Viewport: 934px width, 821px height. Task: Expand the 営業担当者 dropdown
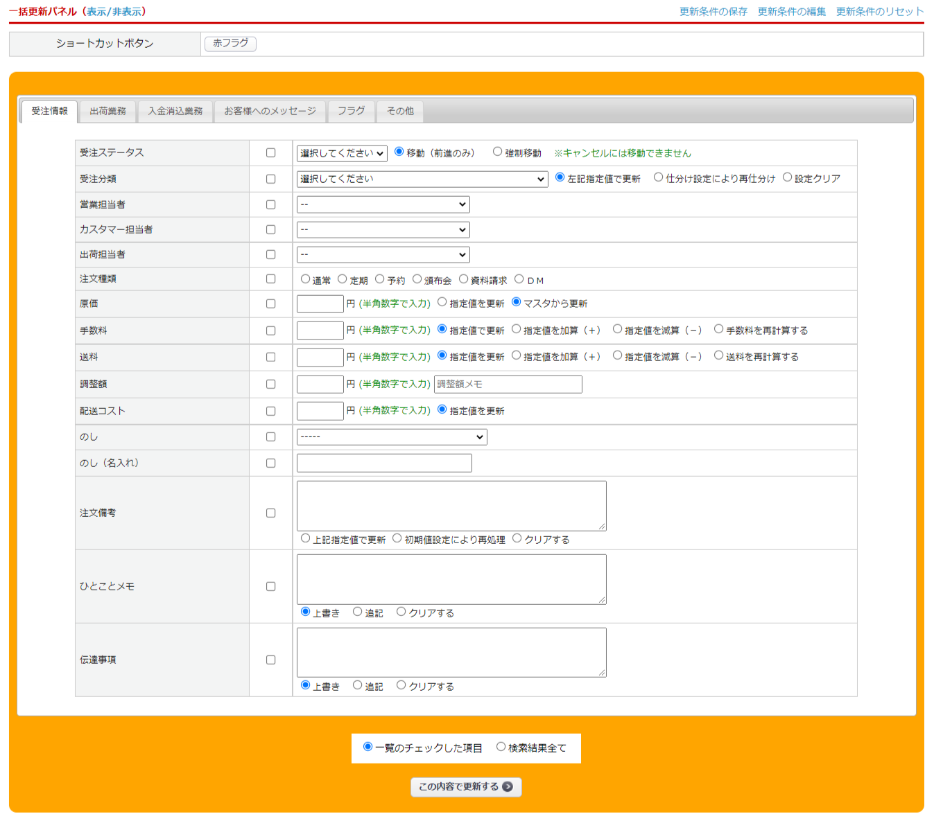tap(383, 205)
